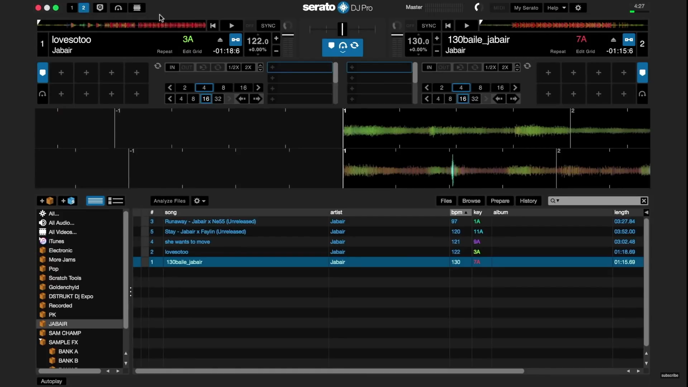Eject the lovesotoo track from deck 1
The height and width of the screenshot is (387, 688).
coord(220,40)
